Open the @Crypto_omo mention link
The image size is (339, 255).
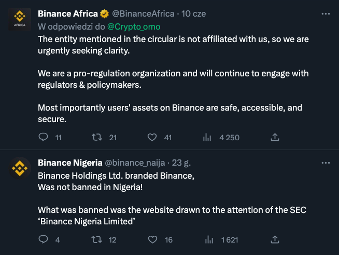pyautogui.click(x=134, y=25)
